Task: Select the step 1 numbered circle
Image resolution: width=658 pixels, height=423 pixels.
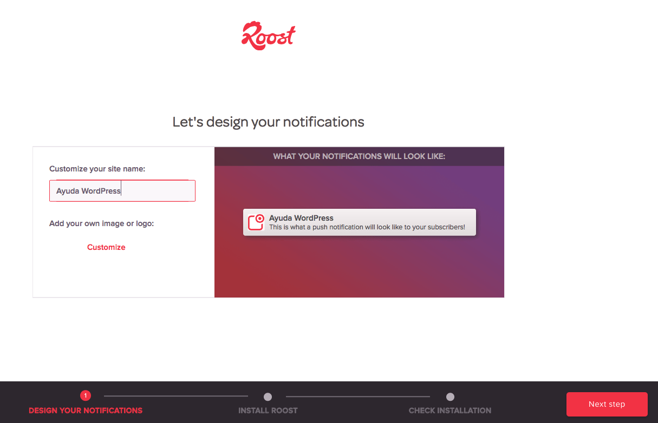Action: click(x=86, y=396)
